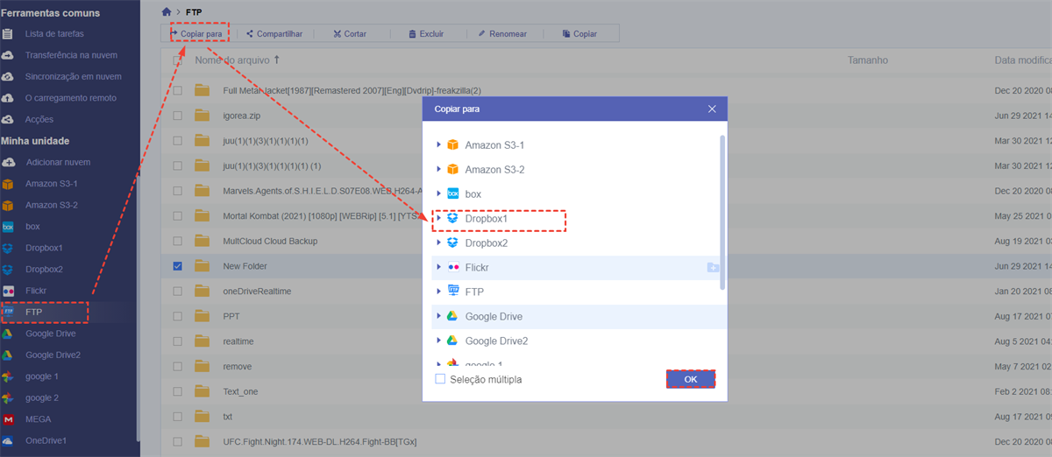Close the Copiar para dialog
Image resolution: width=1052 pixels, height=457 pixels.
click(x=712, y=109)
